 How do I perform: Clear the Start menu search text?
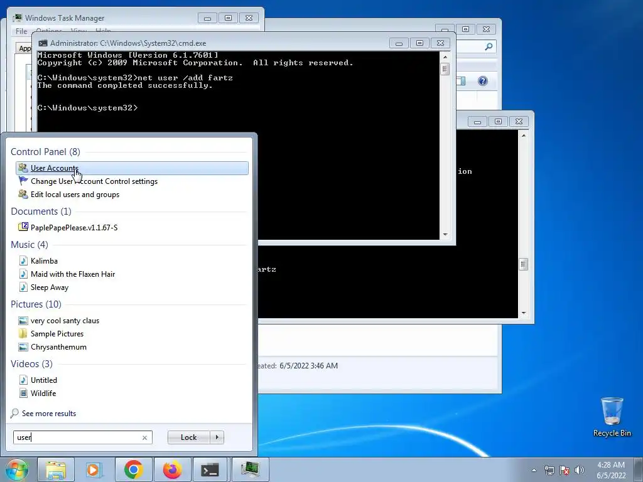(x=144, y=437)
